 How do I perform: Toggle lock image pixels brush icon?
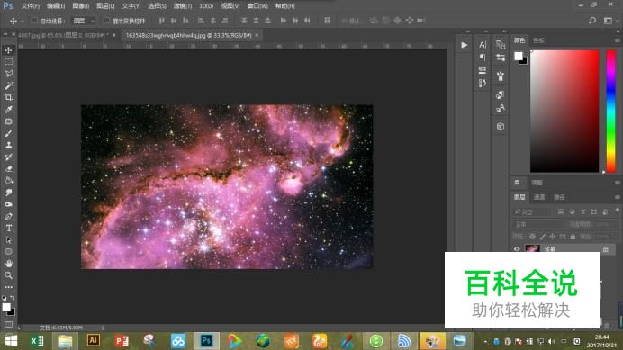point(543,237)
